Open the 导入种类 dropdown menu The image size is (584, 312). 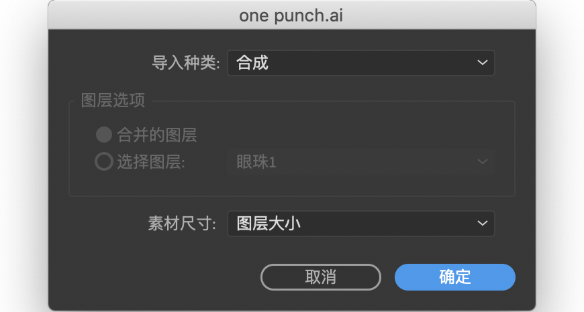pos(360,63)
